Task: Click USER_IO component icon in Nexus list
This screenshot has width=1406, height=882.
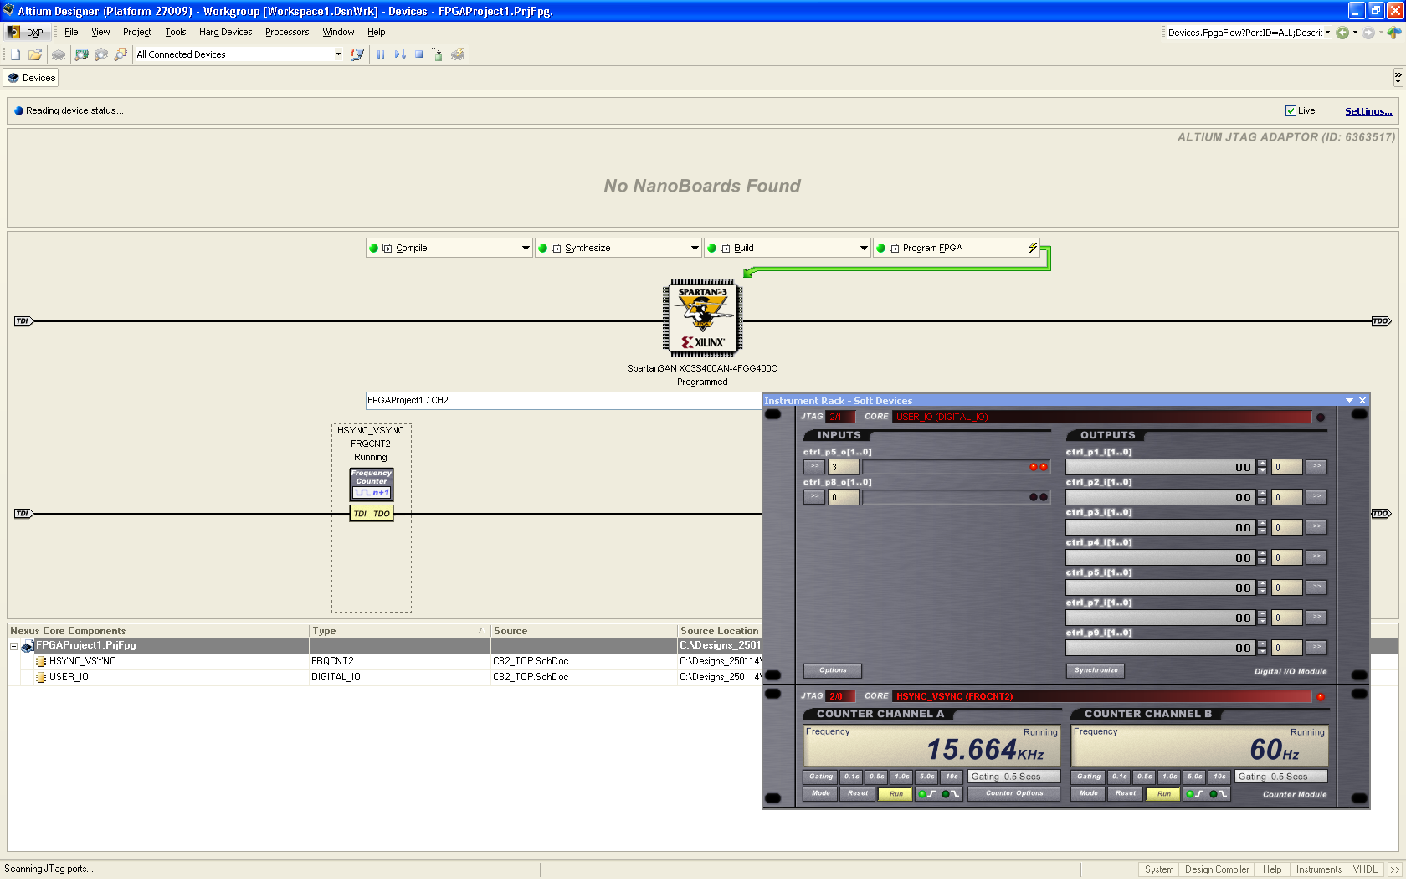Action: click(41, 677)
